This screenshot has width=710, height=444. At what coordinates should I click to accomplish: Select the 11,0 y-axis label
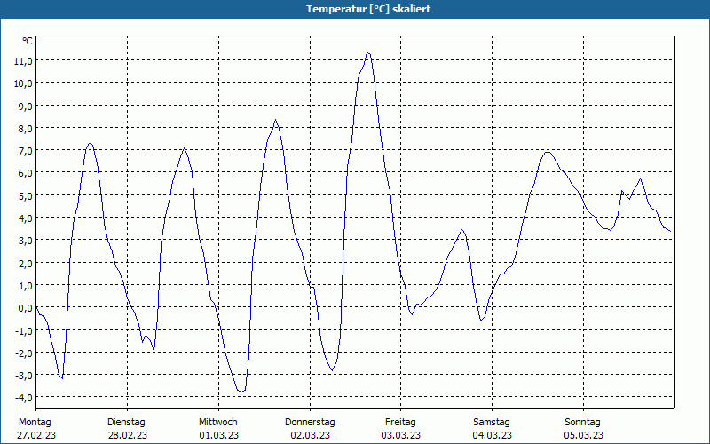[x=22, y=60]
